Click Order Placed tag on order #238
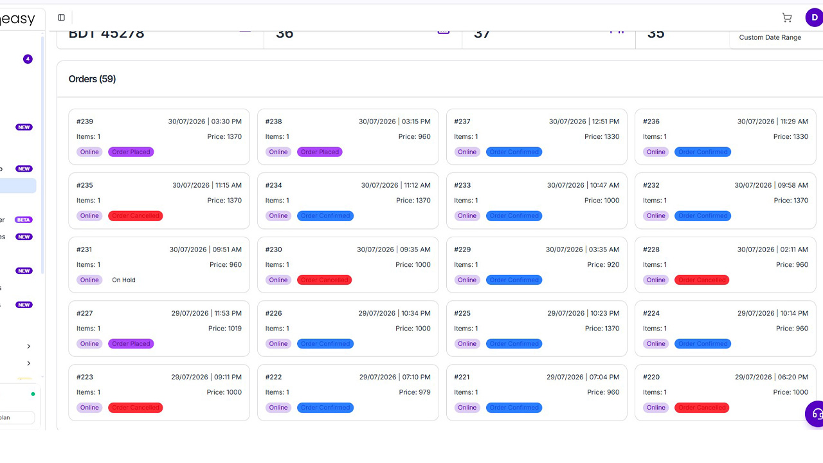 point(320,152)
